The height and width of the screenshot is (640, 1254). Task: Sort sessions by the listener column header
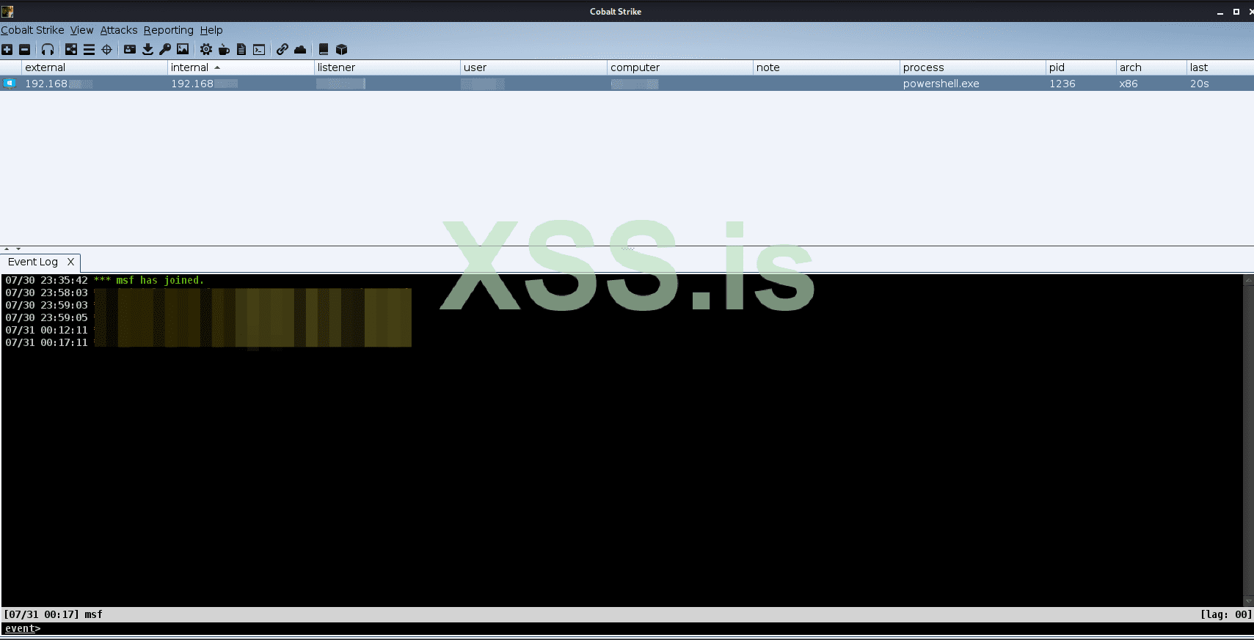pos(387,67)
